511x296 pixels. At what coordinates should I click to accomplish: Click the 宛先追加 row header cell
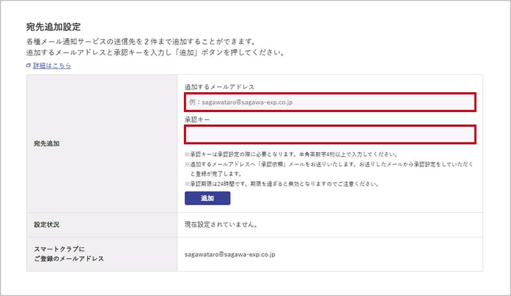(47, 143)
